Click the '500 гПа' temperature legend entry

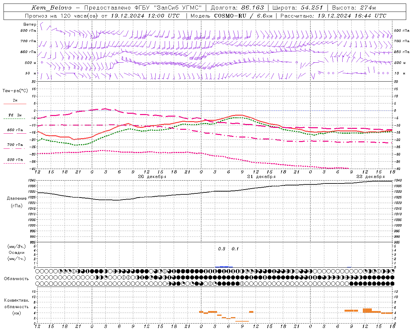tap(15, 160)
